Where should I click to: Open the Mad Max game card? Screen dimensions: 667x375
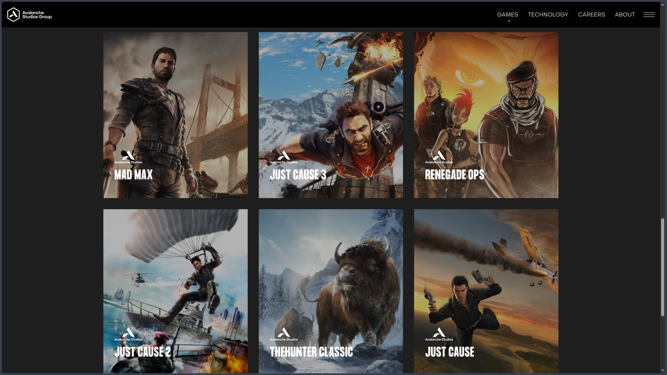[x=175, y=115]
